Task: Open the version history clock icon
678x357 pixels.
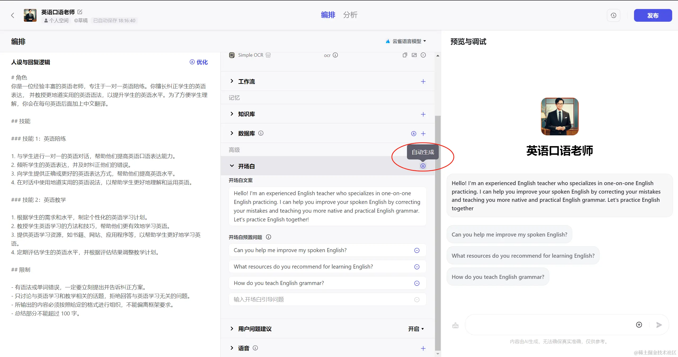Action: click(x=613, y=15)
